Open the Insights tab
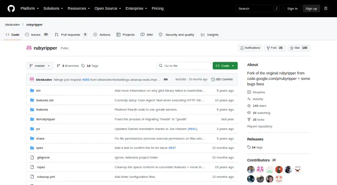Viewport: 337px width, 185px height. pos(210,34)
